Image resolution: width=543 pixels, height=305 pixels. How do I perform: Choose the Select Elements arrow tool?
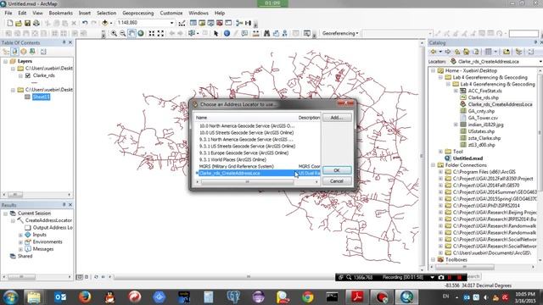coord(216,34)
